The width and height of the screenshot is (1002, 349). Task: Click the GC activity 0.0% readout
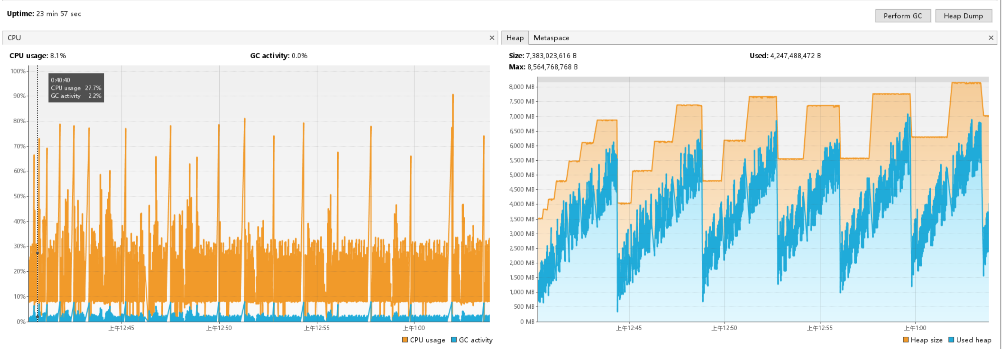tap(278, 56)
